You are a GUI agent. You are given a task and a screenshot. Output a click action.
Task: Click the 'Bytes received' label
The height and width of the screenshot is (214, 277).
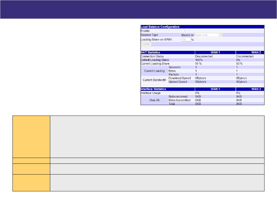pyautogui.click(x=178, y=96)
